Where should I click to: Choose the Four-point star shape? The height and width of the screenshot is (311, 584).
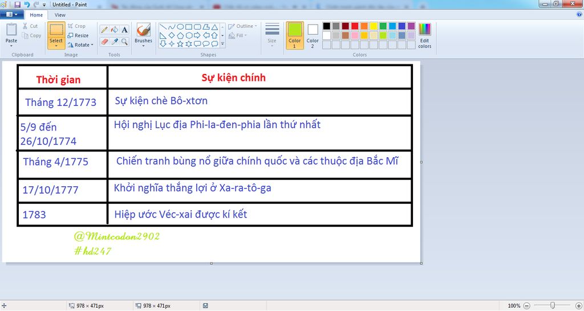[171, 44]
